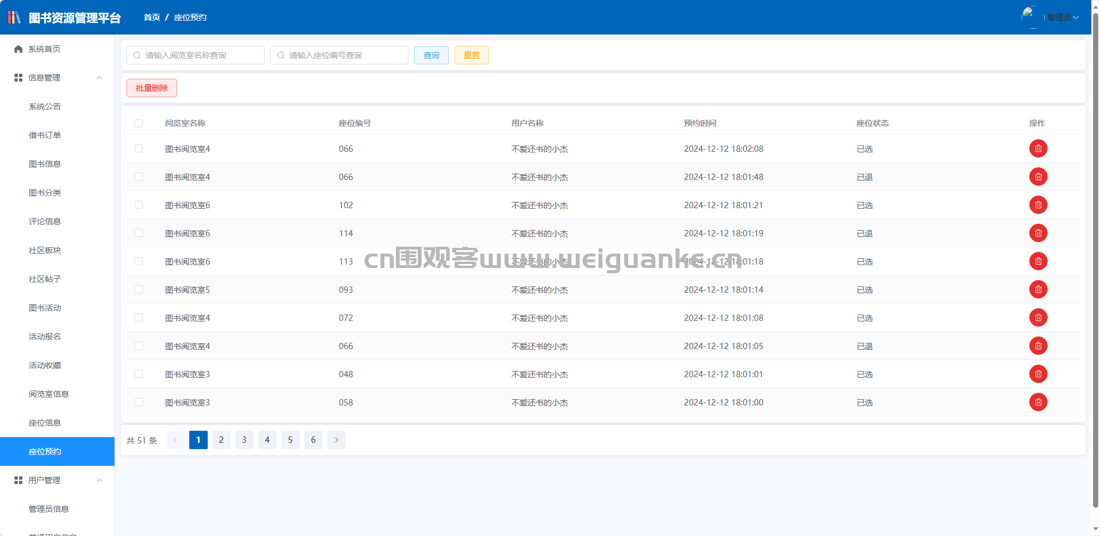Image resolution: width=1100 pixels, height=536 pixels.
Task: Delete the seat 102 reservation
Action: [1038, 205]
